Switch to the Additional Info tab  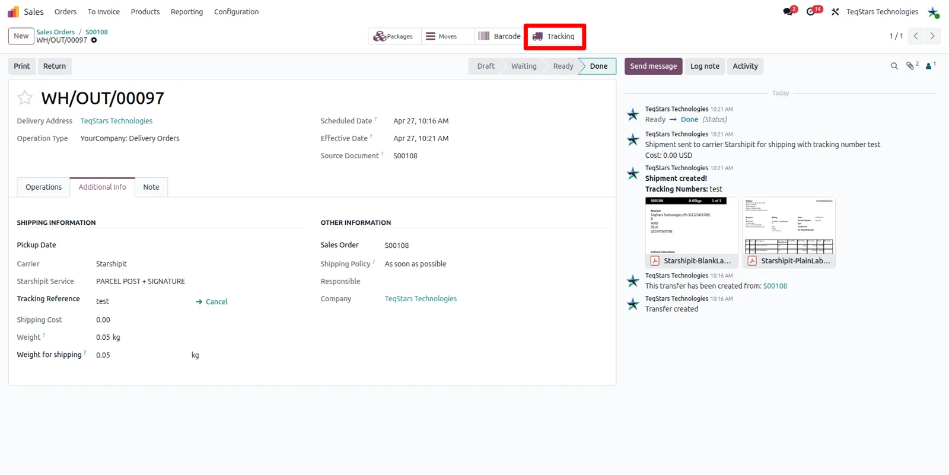click(103, 187)
